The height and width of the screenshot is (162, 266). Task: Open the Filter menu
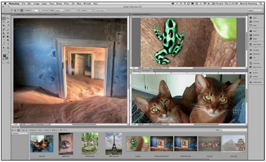click(x=66, y=4)
